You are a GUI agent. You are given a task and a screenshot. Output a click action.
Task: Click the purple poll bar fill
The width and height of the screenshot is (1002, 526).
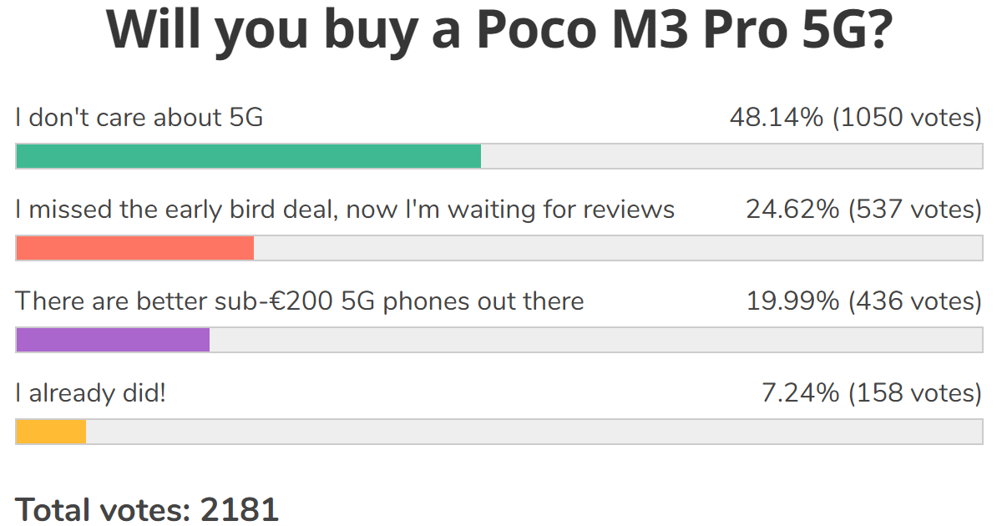tap(113, 340)
